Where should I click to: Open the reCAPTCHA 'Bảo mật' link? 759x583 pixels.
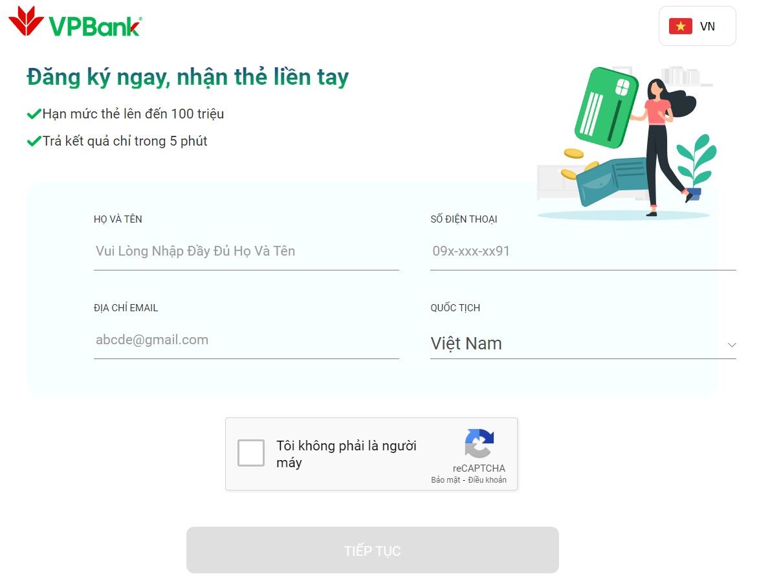[x=445, y=480]
